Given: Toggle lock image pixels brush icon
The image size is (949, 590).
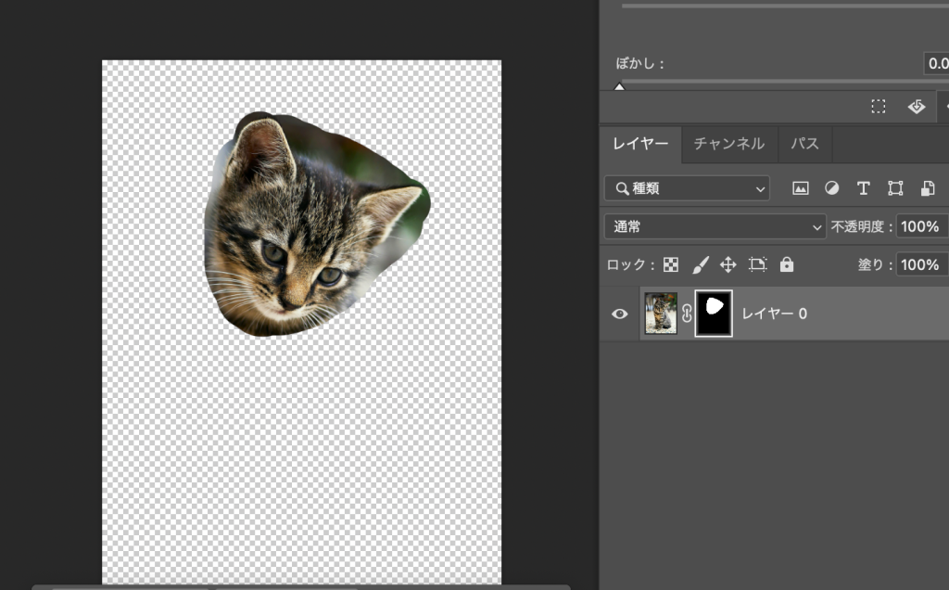Looking at the screenshot, I should 701,264.
